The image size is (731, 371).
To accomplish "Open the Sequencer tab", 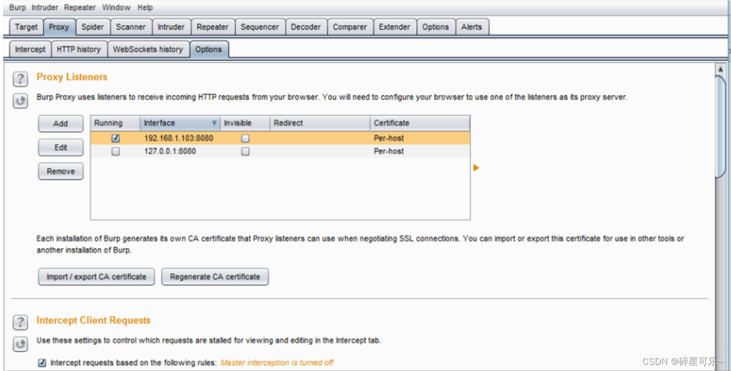I will [260, 27].
